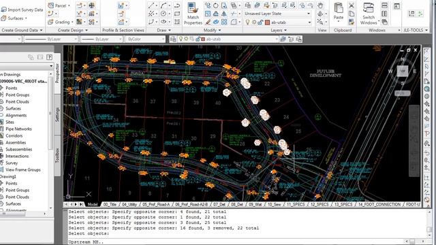Viewport: 436px width, 245px height.
Task: Select the Circle draw tool
Action: click(163, 14)
